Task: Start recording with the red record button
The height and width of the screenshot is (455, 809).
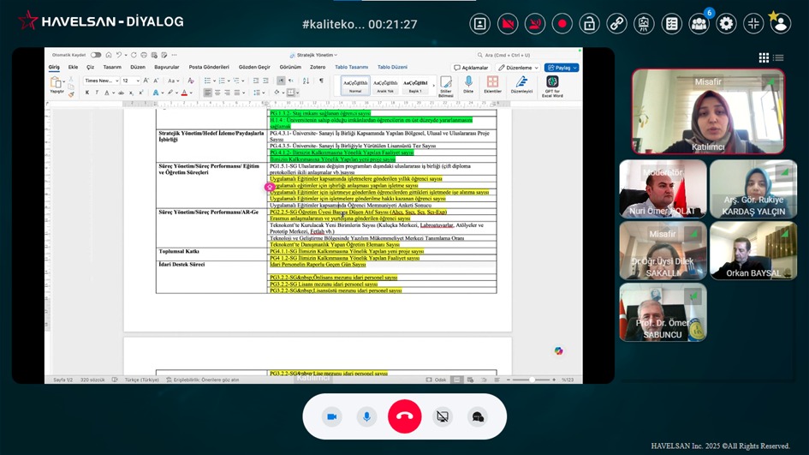Action: point(562,24)
